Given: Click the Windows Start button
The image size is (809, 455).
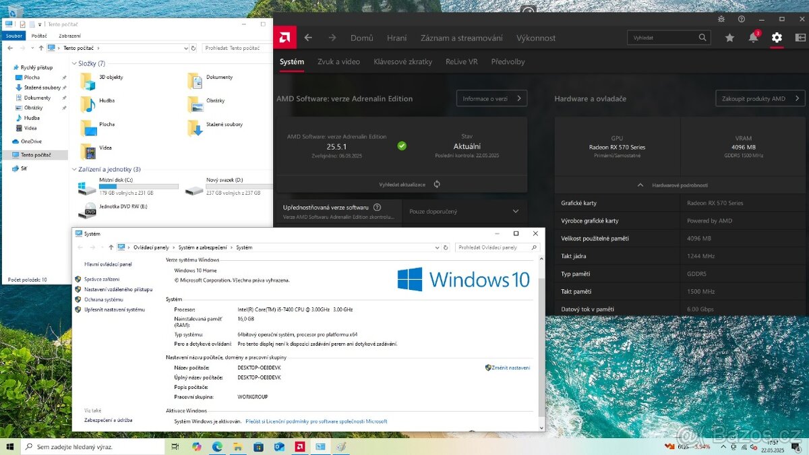Looking at the screenshot, I should pyautogui.click(x=10, y=446).
